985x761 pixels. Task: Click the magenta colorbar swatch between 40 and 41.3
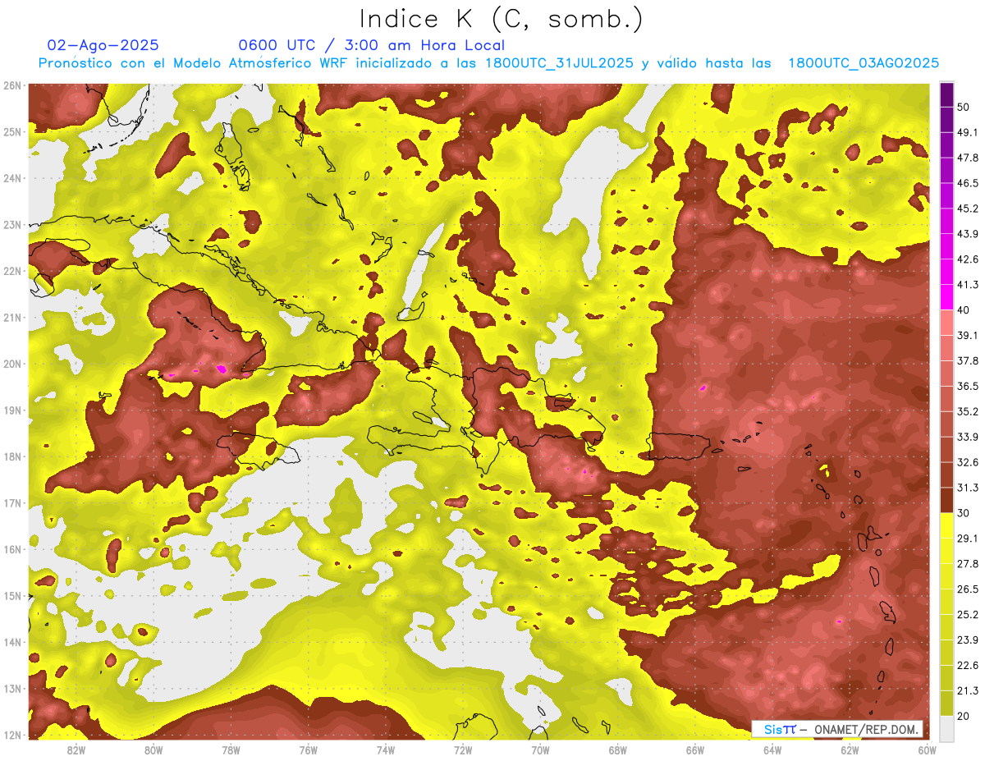coord(946,297)
